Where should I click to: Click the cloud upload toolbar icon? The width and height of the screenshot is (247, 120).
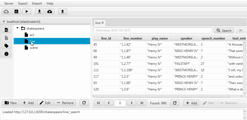coord(50,11)
